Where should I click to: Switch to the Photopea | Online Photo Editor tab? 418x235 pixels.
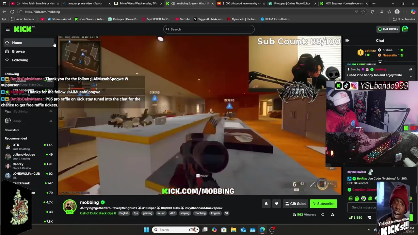pos(292,4)
